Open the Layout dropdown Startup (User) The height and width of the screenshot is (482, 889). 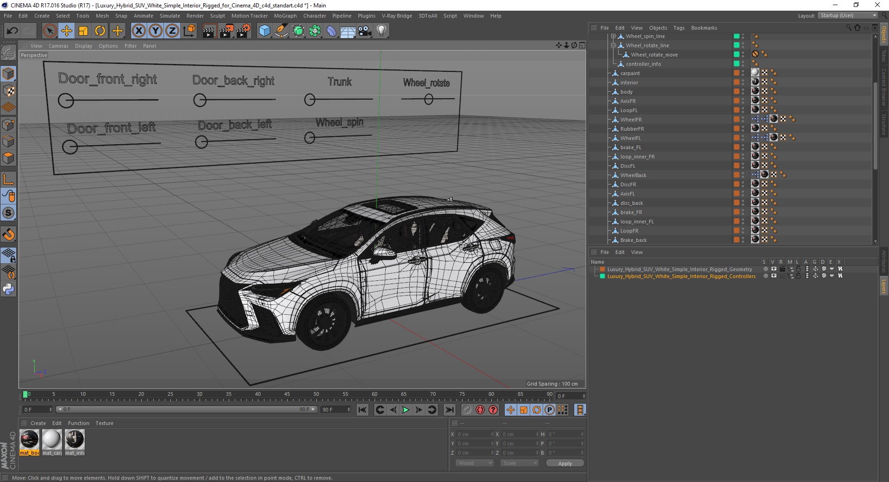[x=848, y=15]
